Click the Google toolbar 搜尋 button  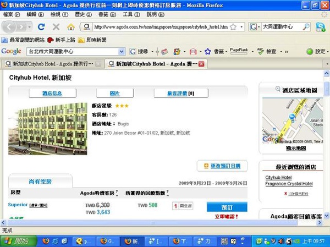[x=139, y=51]
